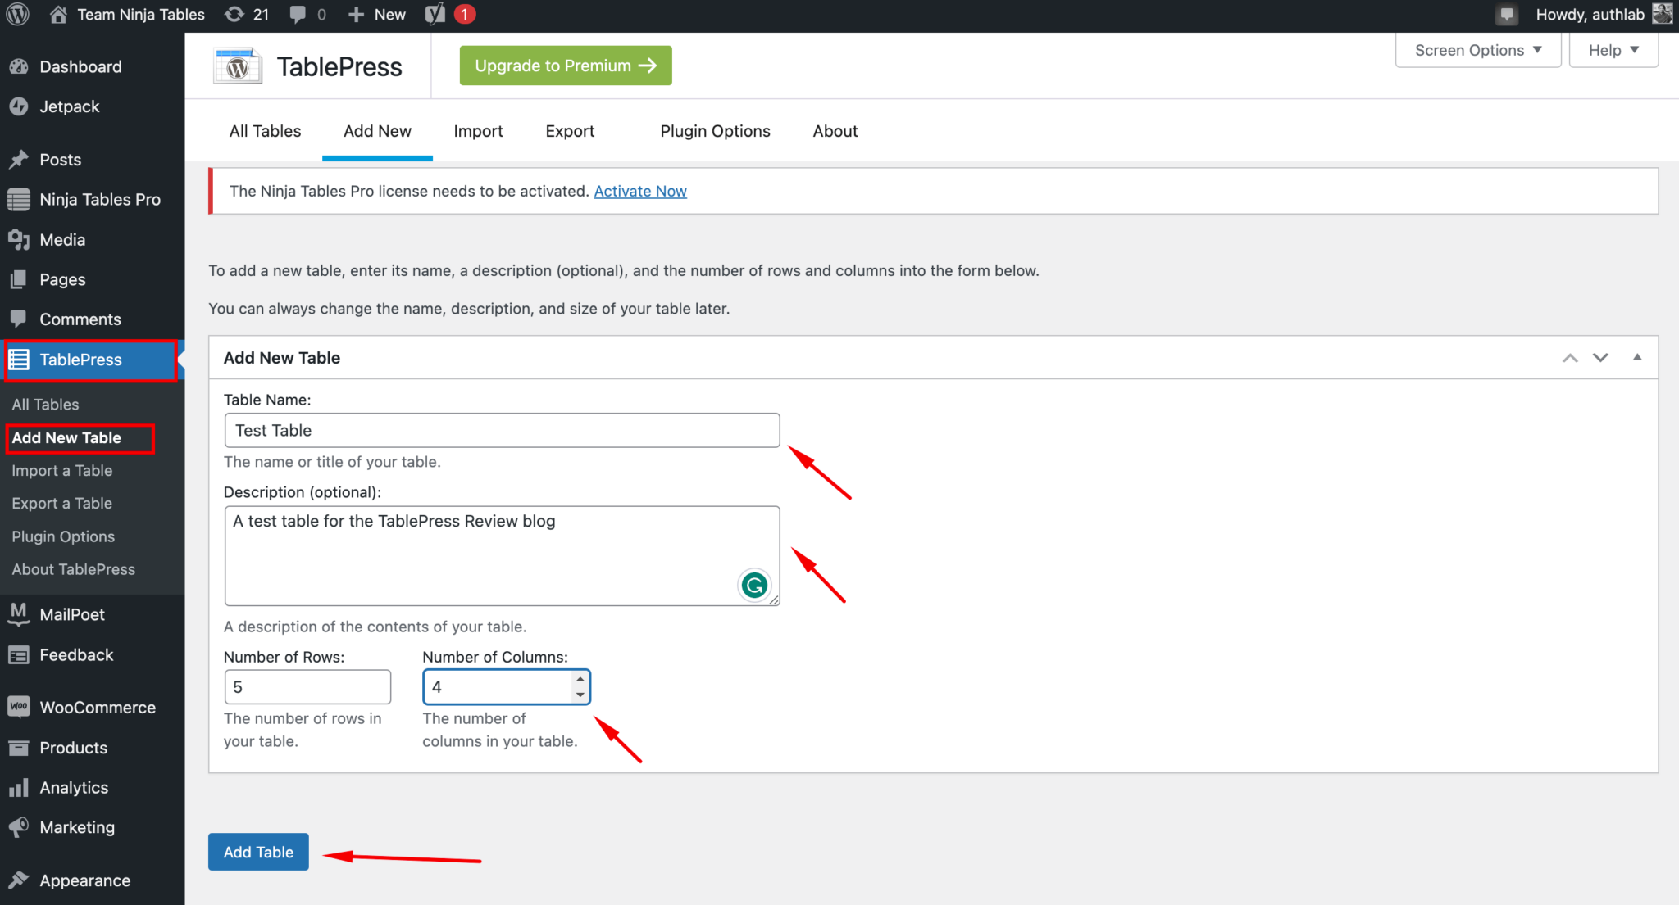Click the Activate Now link
Image resolution: width=1679 pixels, height=905 pixels.
(x=639, y=191)
